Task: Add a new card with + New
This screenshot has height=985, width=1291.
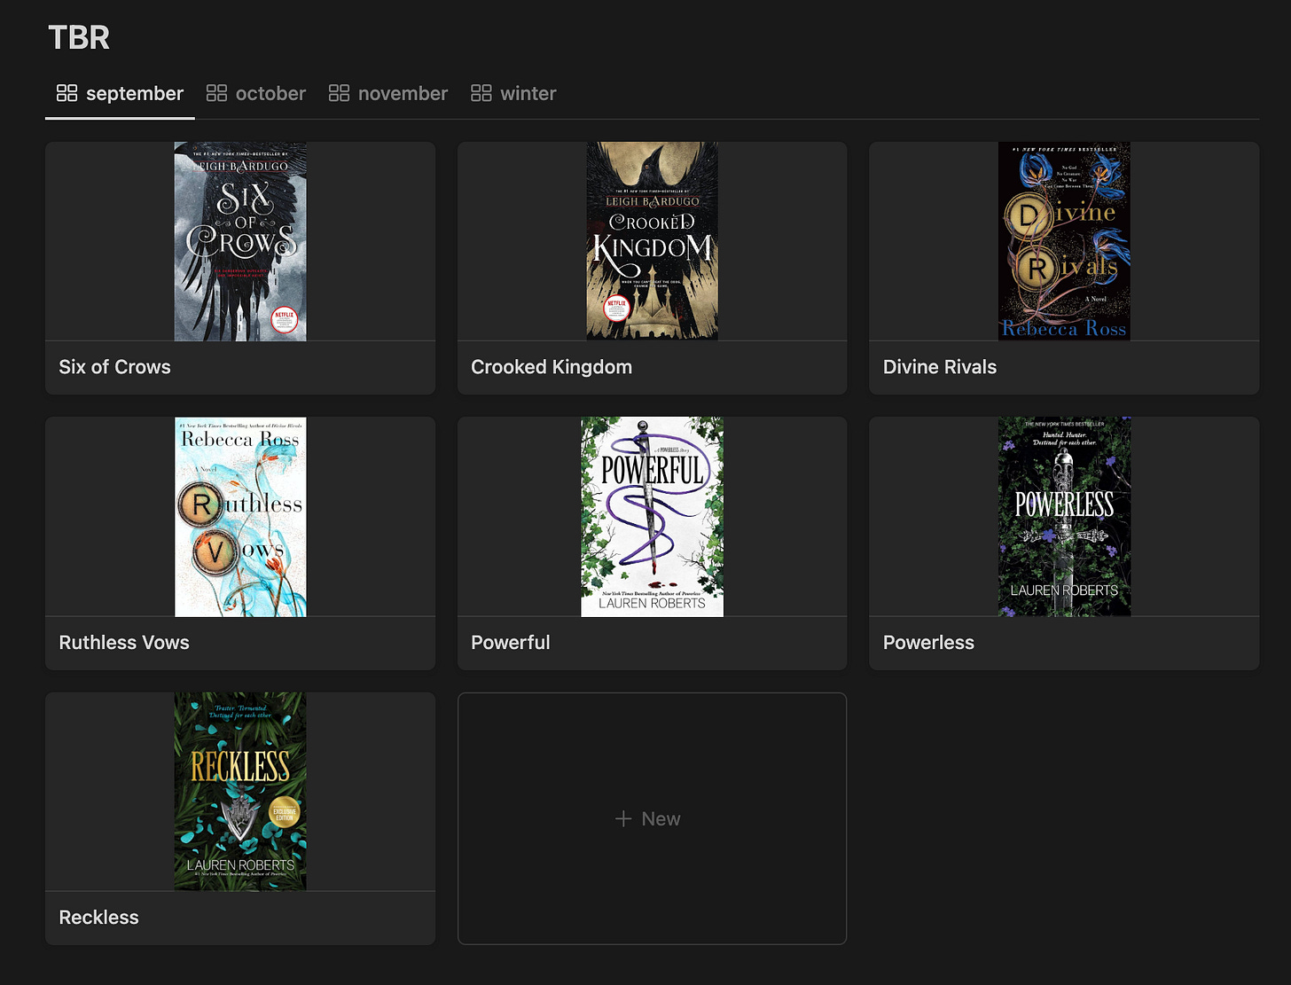Action: click(x=652, y=818)
